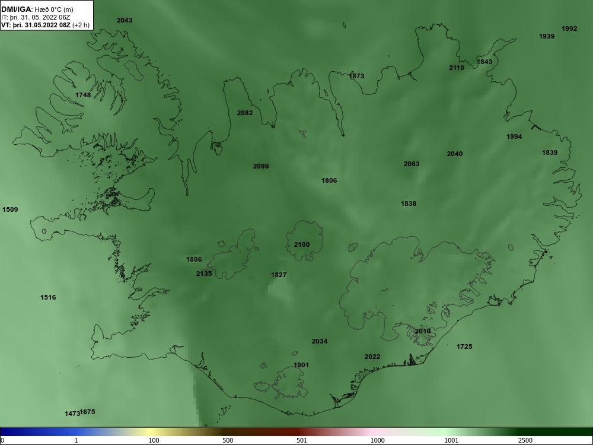Select the 1939 offshore value
The image size is (593, 445).
pyautogui.click(x=547, y=36)
